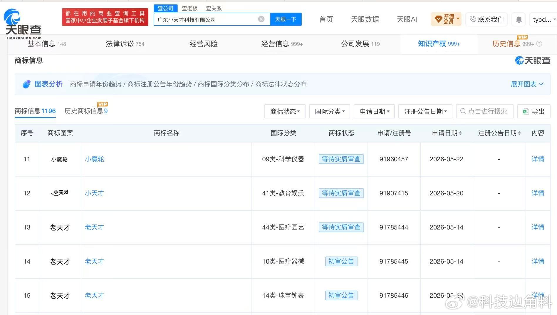557x315 pixels.
Task: Go to 首页 in top navigation
Action: coord(326,19)
